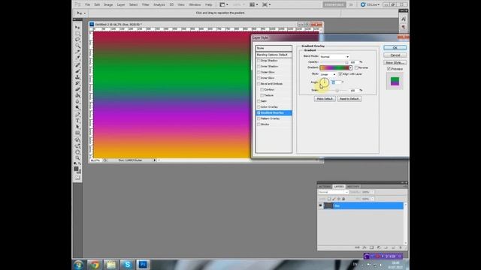Viewport: 481px width, 270px height.
Task: Open the Paragraph panel icon on the right dock
Action: [404, 27]
